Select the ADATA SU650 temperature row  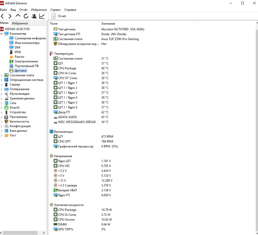pos(122,117)
